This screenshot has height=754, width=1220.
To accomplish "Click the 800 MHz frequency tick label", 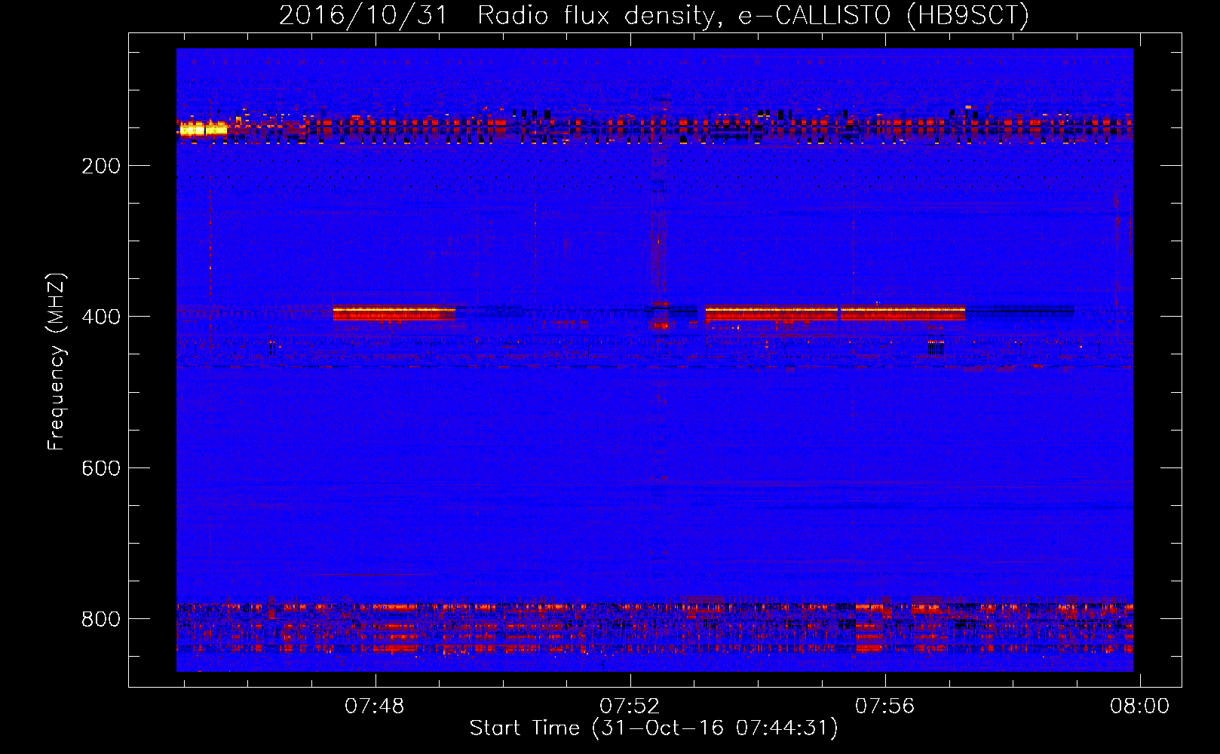I will [101, 619].
